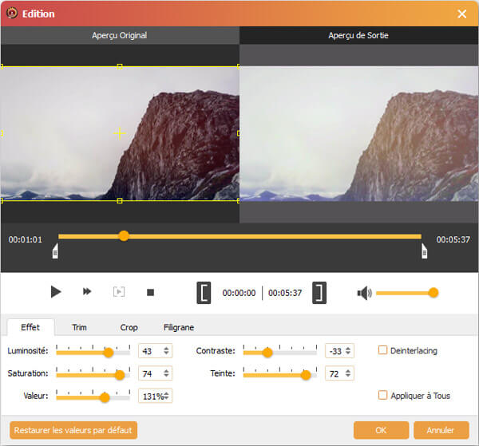Click the Saturation value stepper arrows
This screenshot has width=479, height=446.
click(x=166, y=373)
